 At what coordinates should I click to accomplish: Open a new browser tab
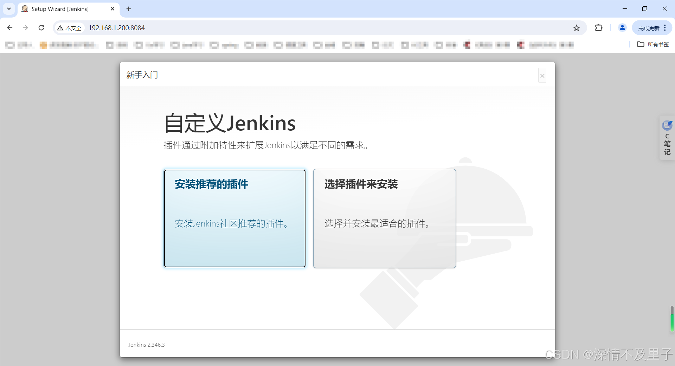[x=129, y=9]
